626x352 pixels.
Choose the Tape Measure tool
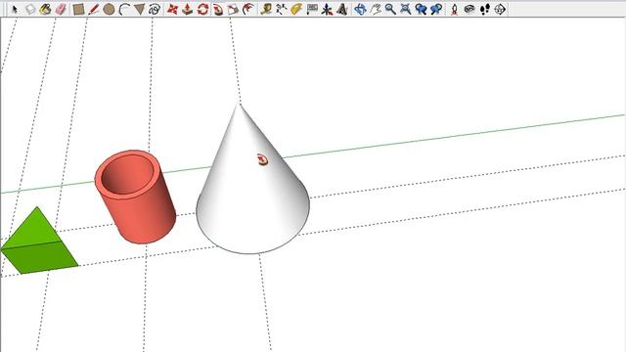[x=266, y=9]
